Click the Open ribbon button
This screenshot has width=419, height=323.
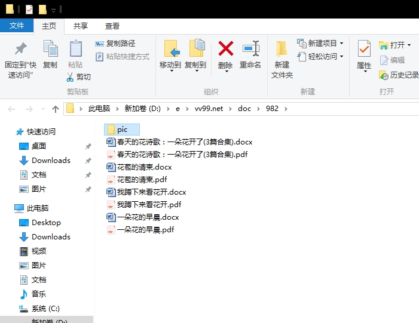tap(395, 45)
